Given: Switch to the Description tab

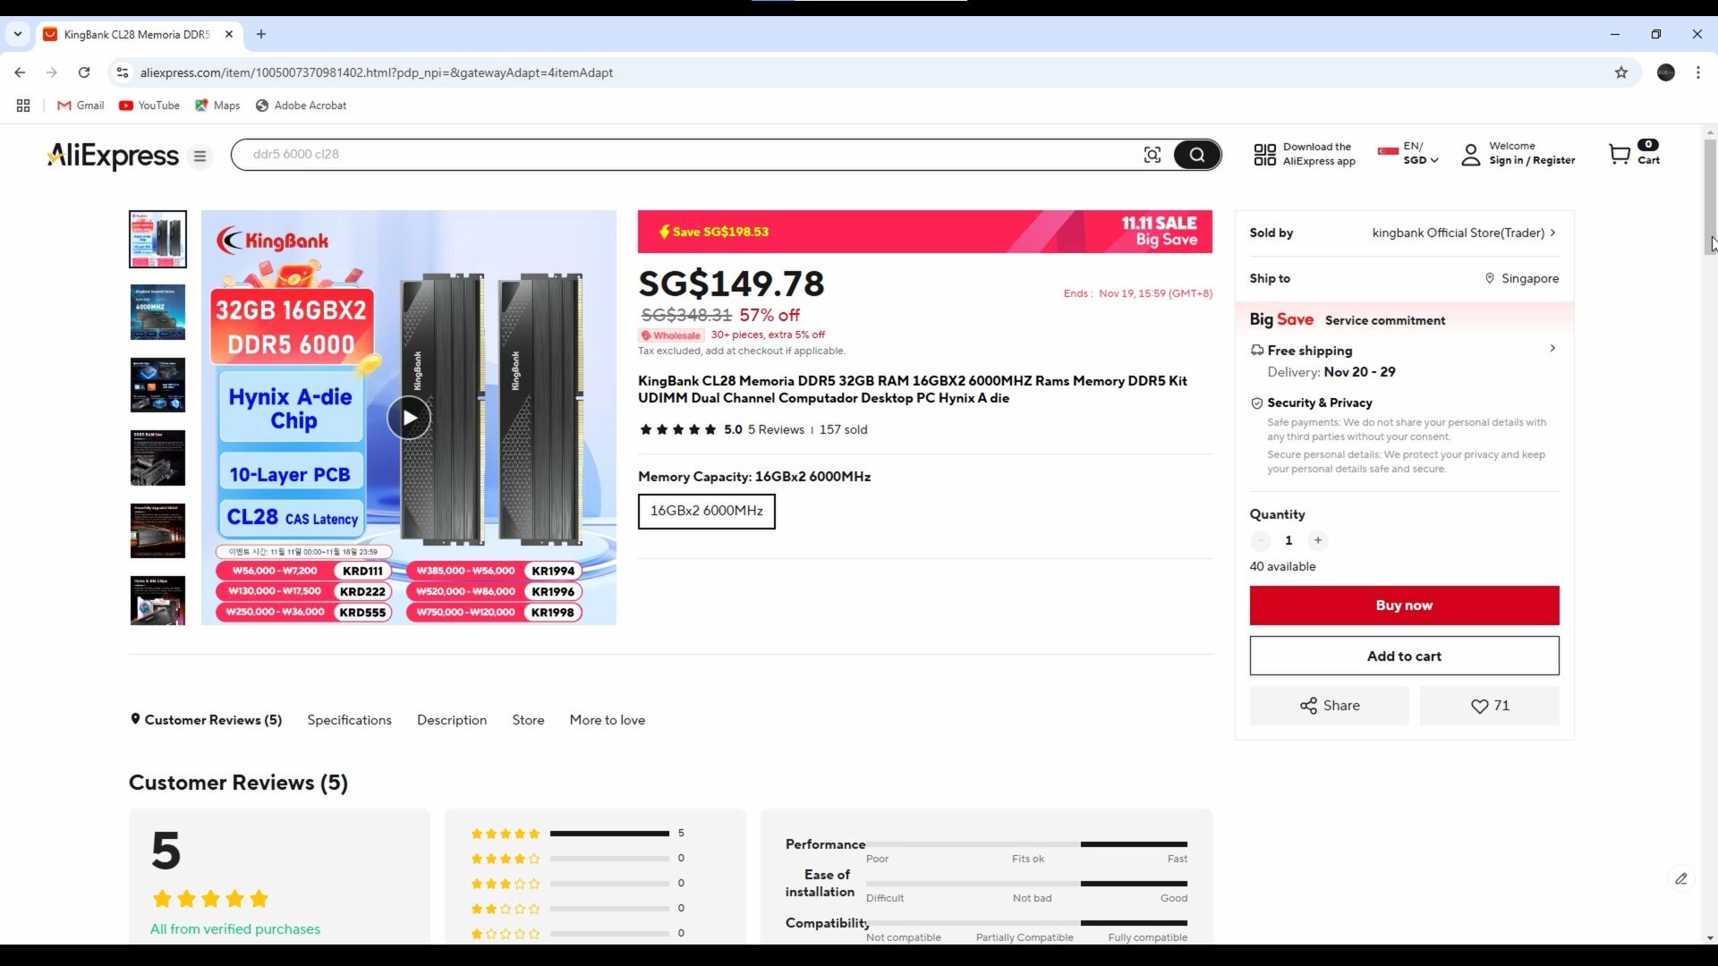Looking at the screenshot, I should [x=452, y=720].
